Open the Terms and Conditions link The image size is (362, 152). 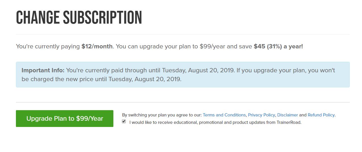click(x=224, y=115)
